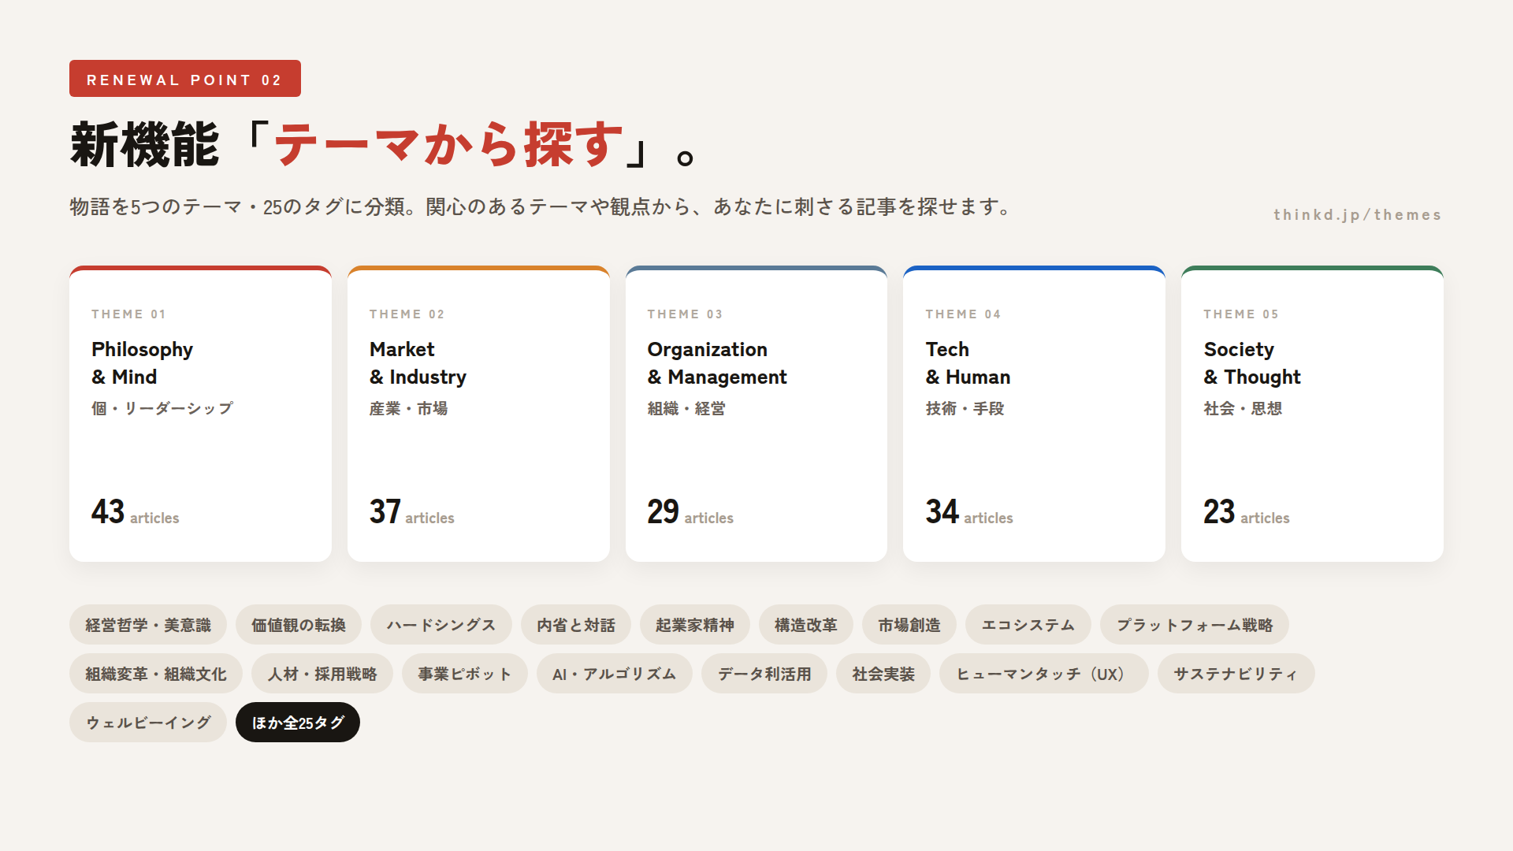The image size is (1513, 851).
Task: Open the Organization & Management theme card
Action: tap(756, 414)
